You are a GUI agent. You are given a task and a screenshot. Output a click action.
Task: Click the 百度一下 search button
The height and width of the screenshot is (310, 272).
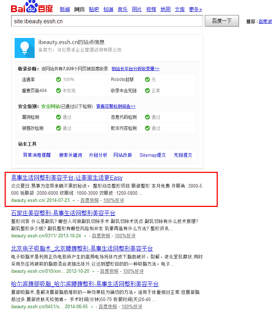pos(222,21)
